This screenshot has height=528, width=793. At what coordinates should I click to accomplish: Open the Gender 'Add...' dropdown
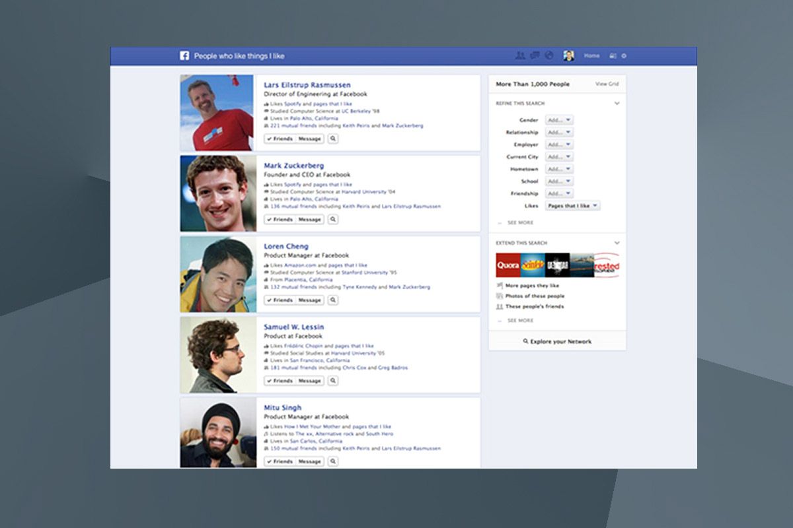click(558, 119)
